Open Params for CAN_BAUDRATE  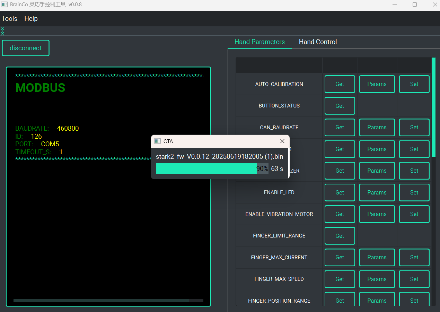pyautogui.click(x=377, y=128)
